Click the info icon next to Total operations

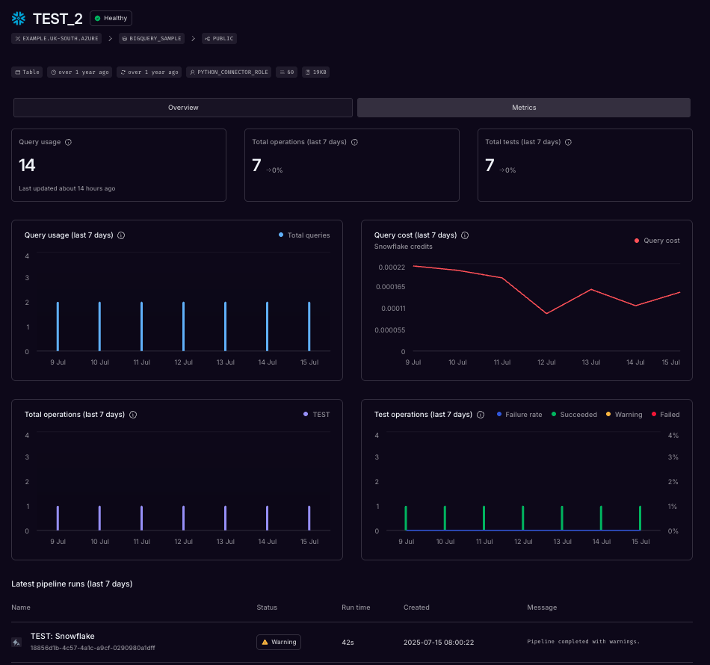click(354, 142)
